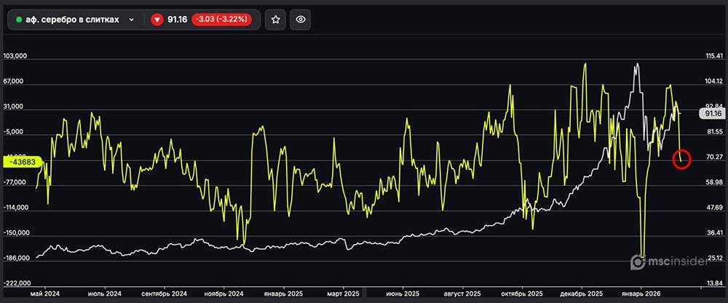728x303 pixels.
Task: Toggle the eye visibility icon
Action: pyautogui.click(x=301, y=20)
